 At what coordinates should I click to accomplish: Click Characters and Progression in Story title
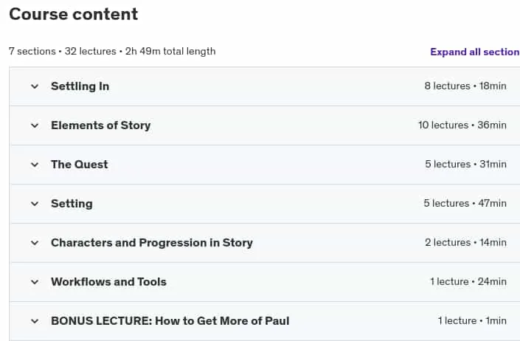152,243
